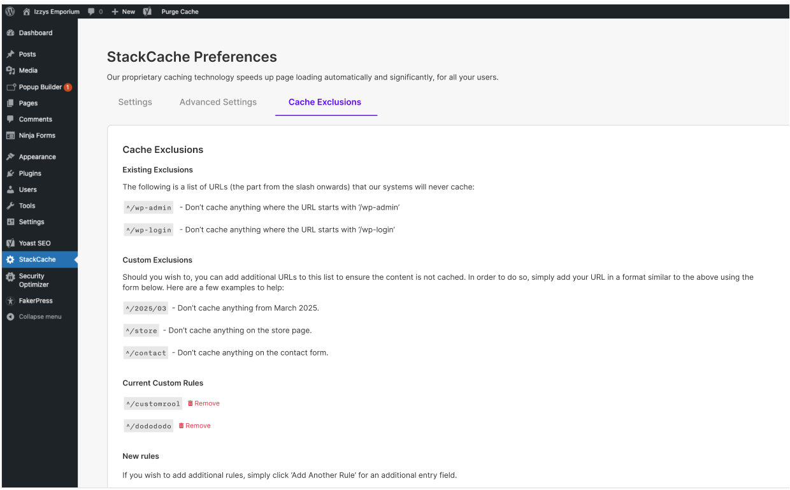Click the Dashboard gauge icon
The image size is (790, 490).
(10, 33)
